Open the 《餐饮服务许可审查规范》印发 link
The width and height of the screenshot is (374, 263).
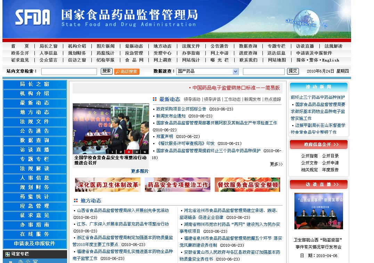(x=185, y=143)
